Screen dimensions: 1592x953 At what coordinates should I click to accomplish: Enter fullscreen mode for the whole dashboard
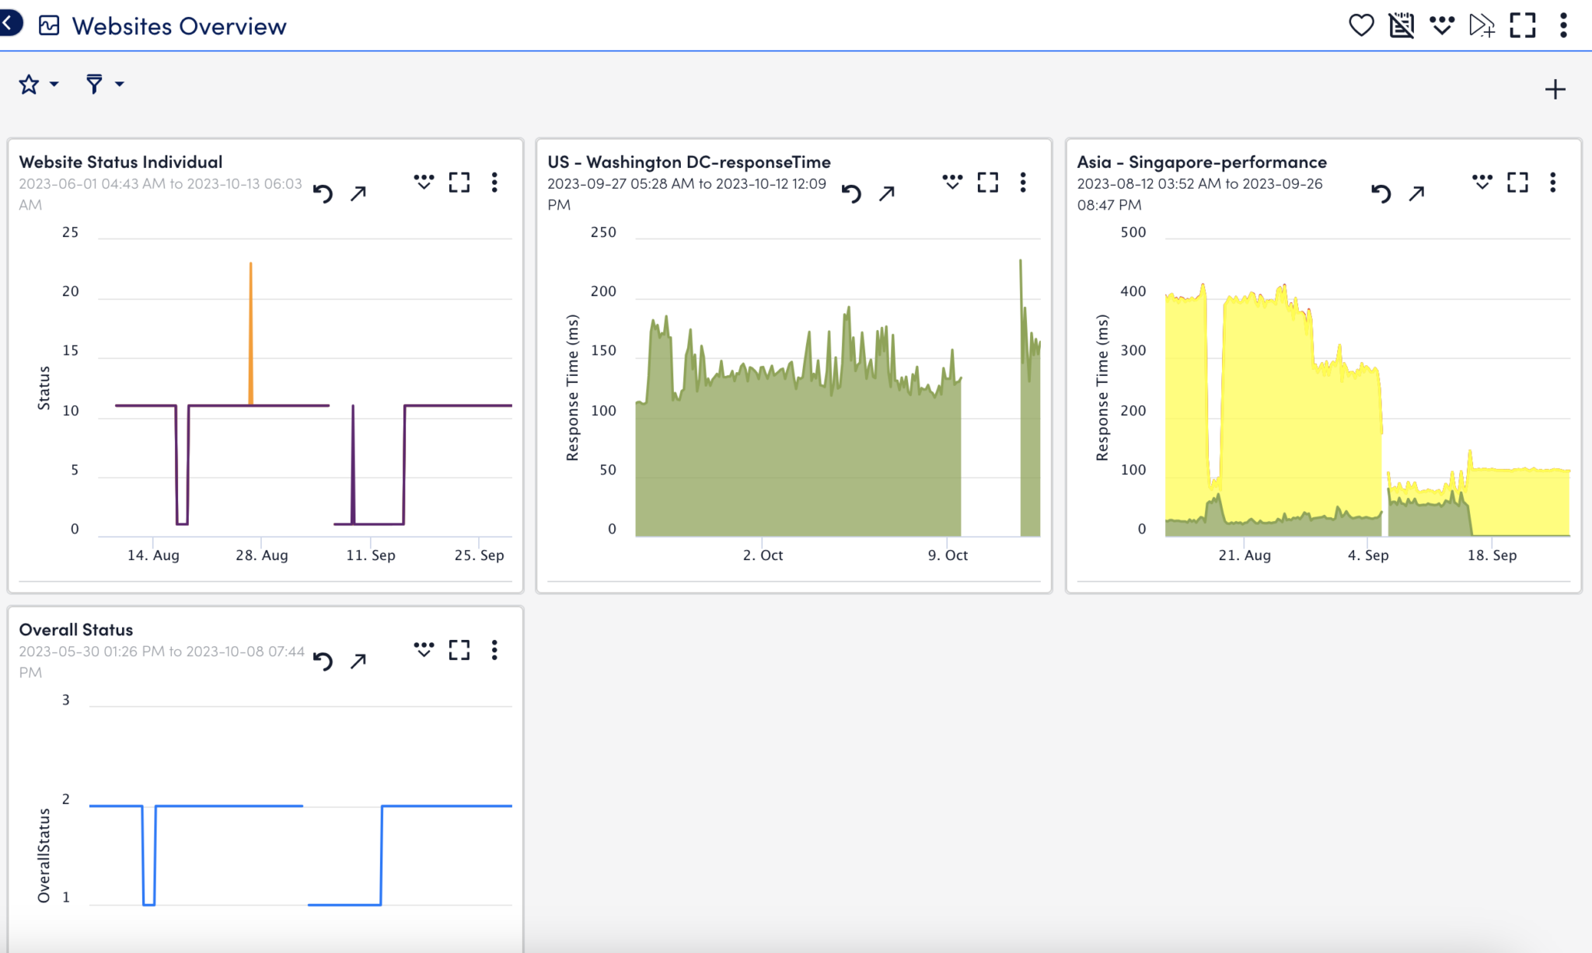tap(1524, 25)
